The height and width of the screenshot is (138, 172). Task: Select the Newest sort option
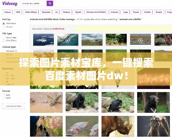pos(4,27)
